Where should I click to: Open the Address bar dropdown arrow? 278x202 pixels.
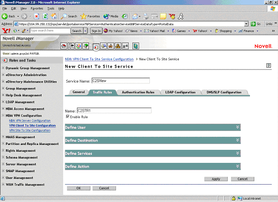click(246, 24)
